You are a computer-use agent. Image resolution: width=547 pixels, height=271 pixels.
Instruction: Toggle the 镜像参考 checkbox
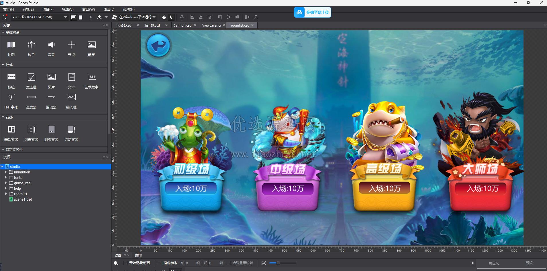(160, 263)
